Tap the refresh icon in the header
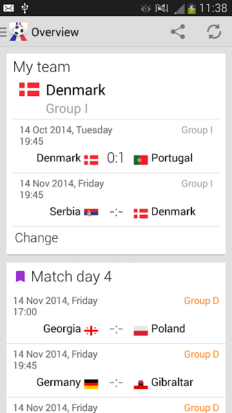The height and width of the screenshot is (413, 232). click(x=214, y=32)
